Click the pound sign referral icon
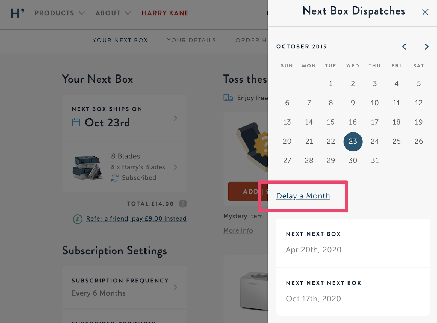Screen dimensions: 437x323 78,219
